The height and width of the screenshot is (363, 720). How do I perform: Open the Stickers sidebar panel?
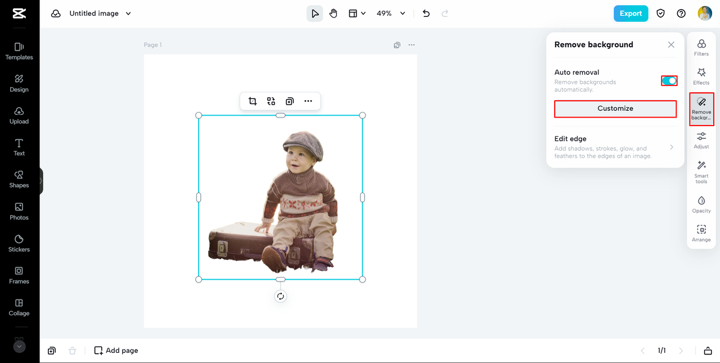[19, 244]
